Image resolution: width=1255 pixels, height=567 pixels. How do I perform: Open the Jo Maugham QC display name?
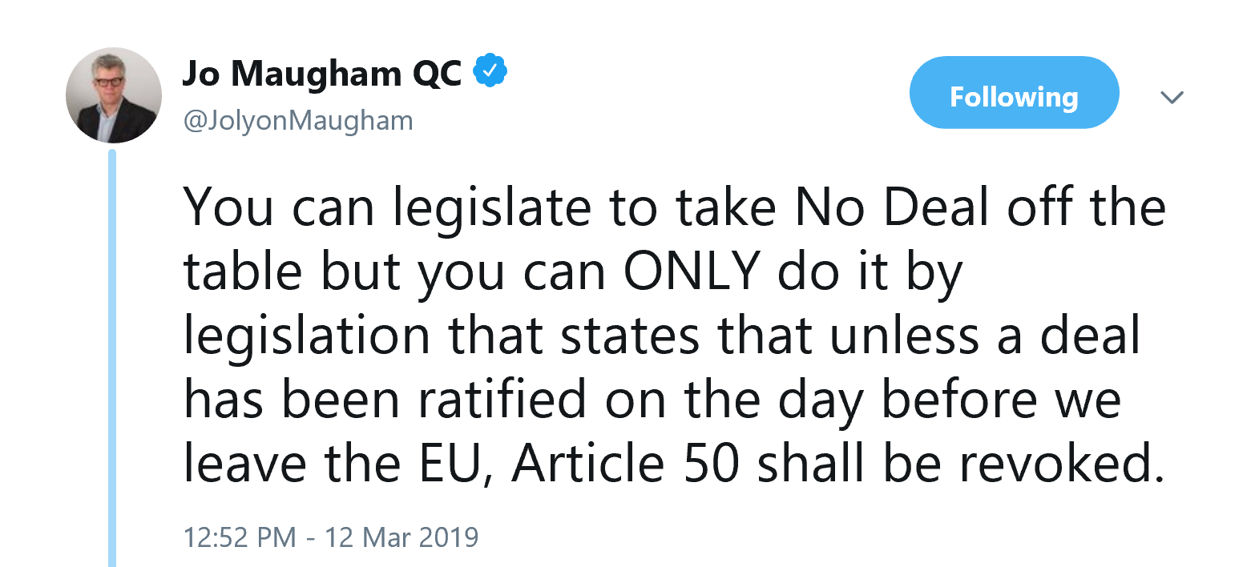tap(322, 74)
